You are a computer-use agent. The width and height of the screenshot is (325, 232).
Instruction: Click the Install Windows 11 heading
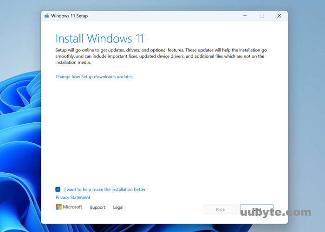point(99,38)
